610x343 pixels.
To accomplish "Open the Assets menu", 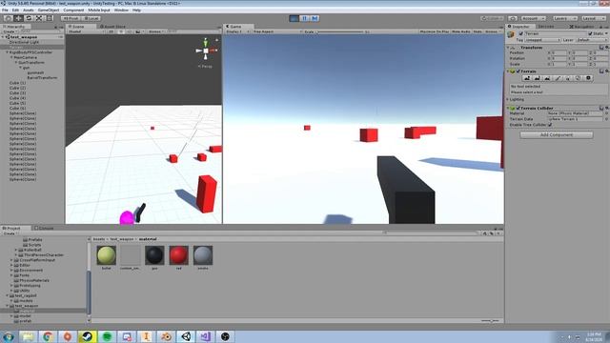I will [x=29, y=10].
